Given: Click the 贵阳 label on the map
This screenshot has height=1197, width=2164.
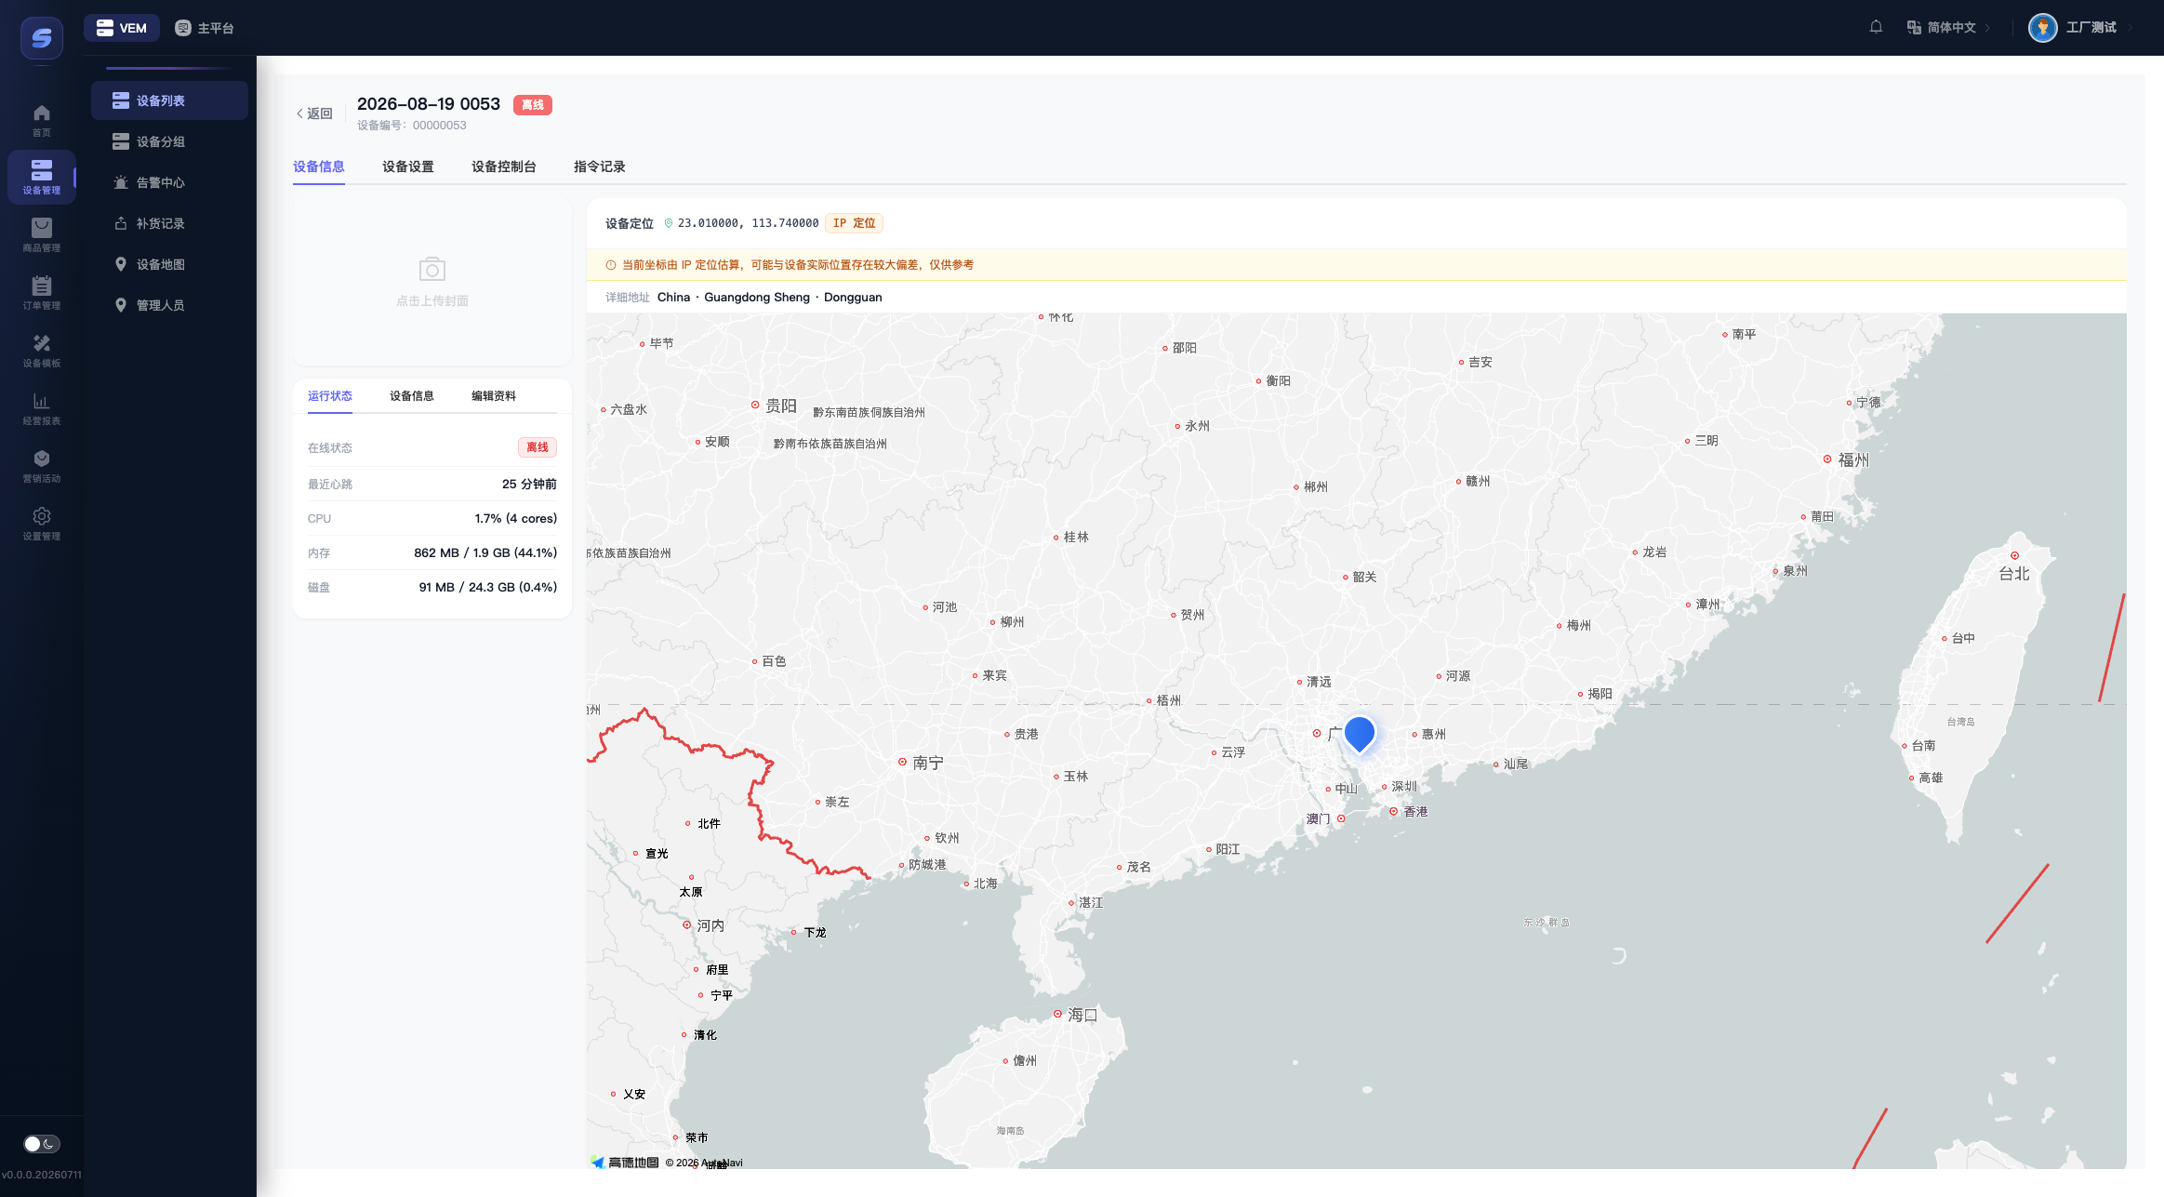Looking at the screenshot, I should (x=781, y=406).
